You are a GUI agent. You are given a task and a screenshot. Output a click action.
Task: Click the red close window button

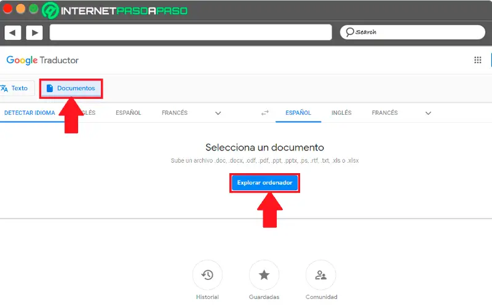coord(7,9)
